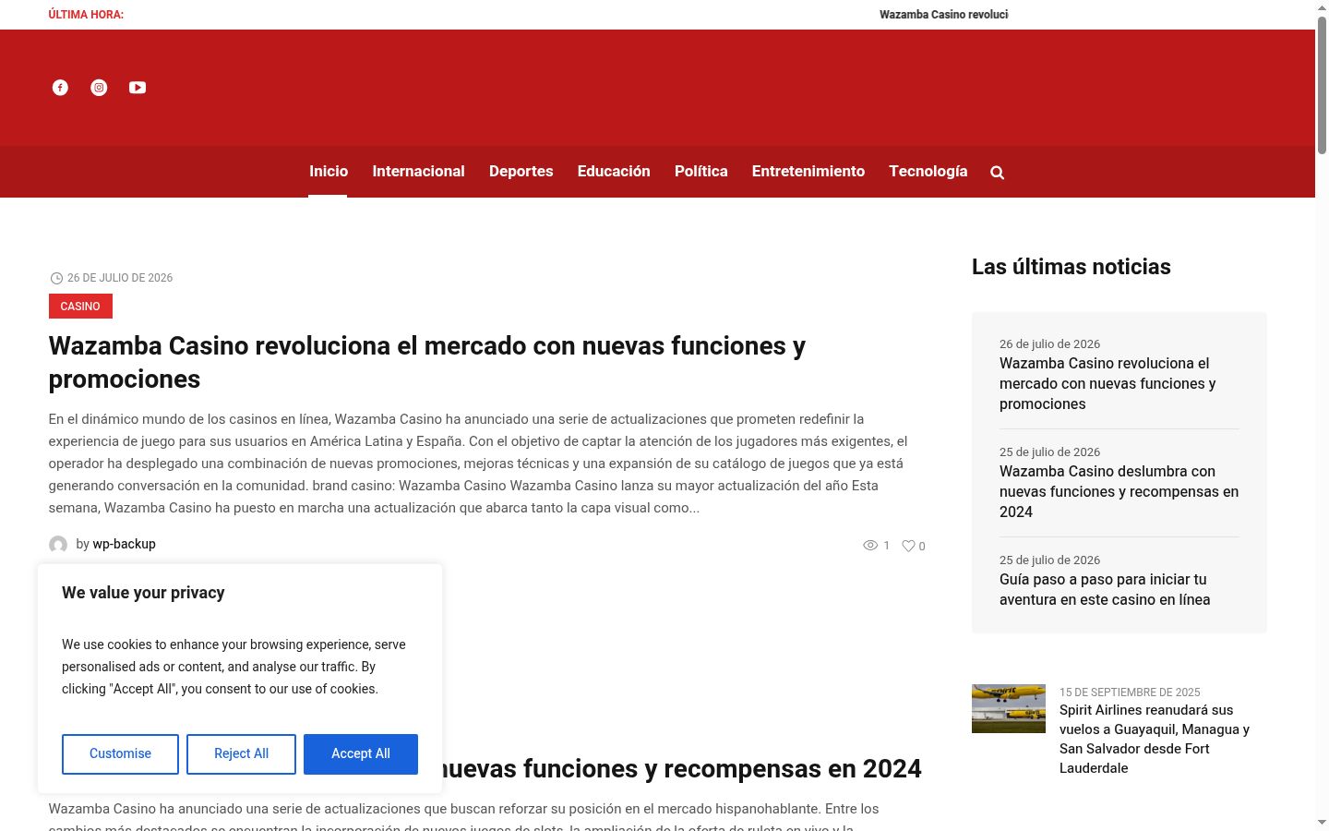Click the wp-backup author avatar

(58, 545)
